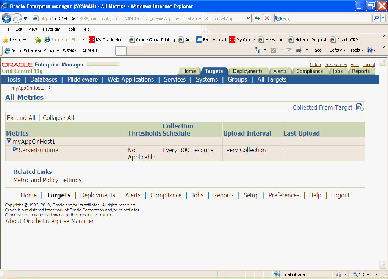
Task: Open the Help menu in menu bar
Action: click(86, 29)
